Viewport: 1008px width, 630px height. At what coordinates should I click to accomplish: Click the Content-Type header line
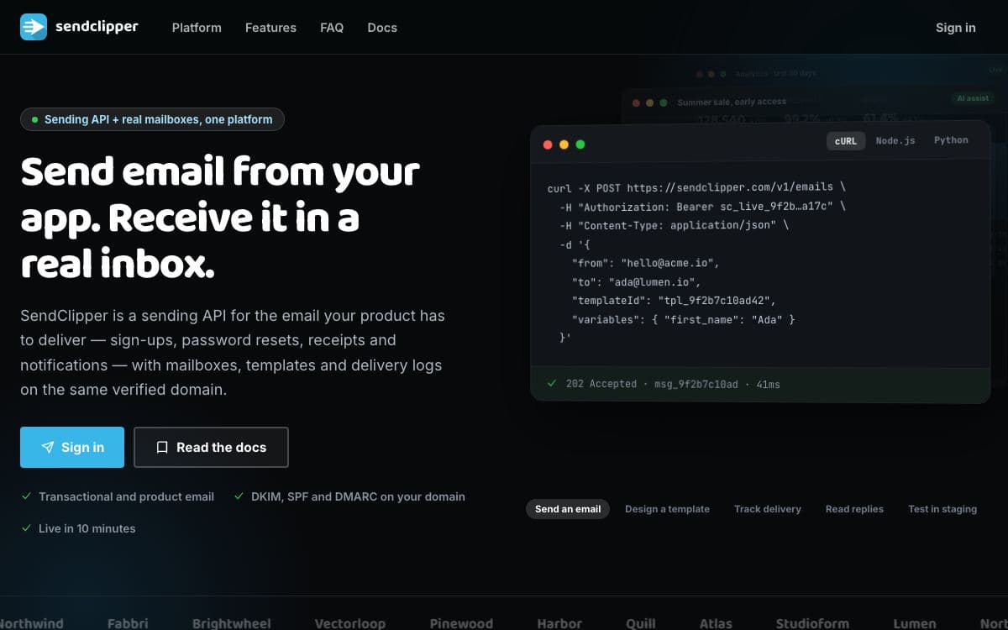675,225
